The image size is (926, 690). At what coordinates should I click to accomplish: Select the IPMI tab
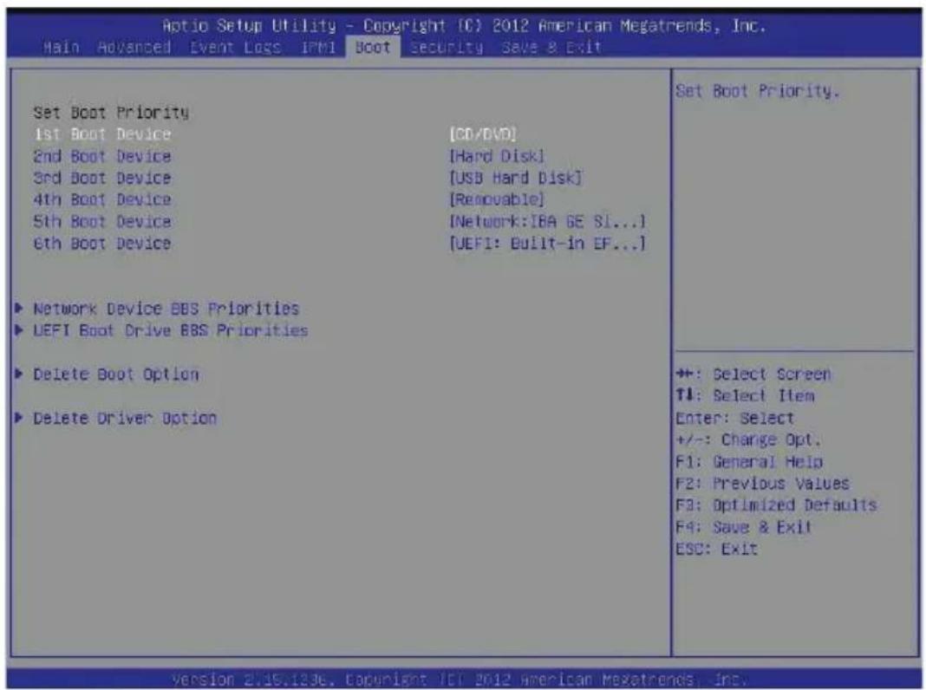pyautogui.click(x=318, y=47)
